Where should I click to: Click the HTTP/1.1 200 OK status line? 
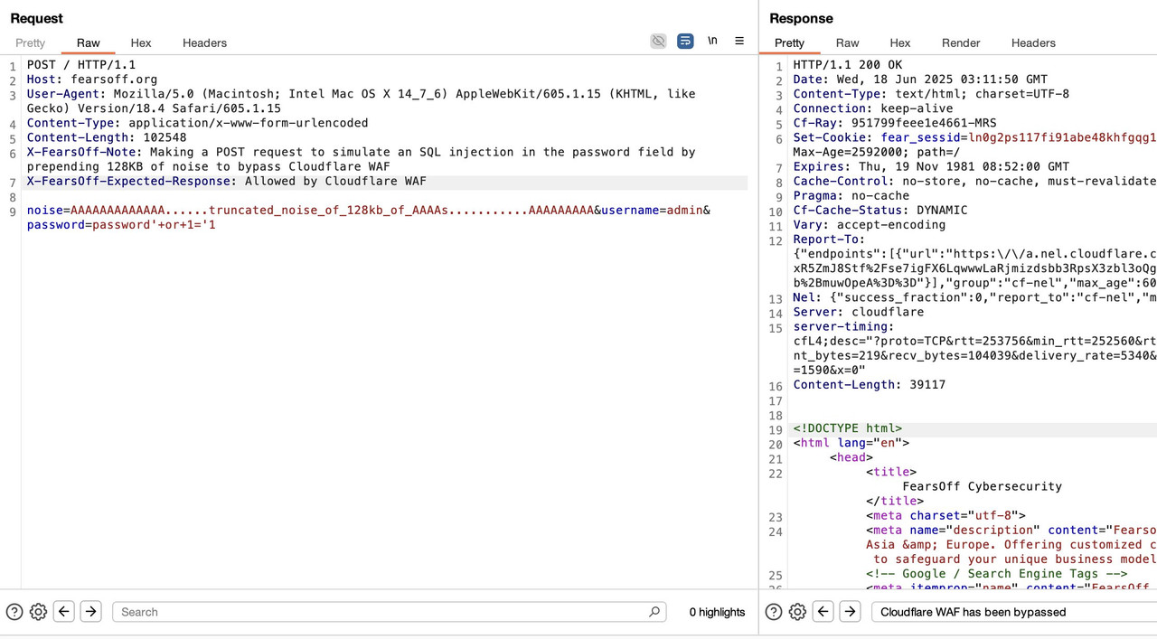tap(848, 65)
